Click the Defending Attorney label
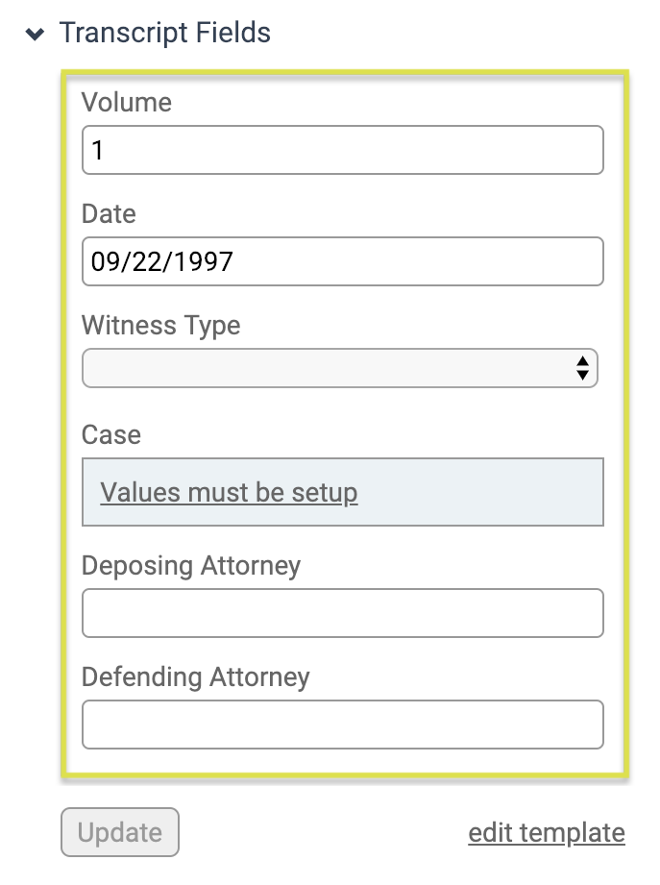The width and height of the screenshot is (660, 885). click(195, 676)
